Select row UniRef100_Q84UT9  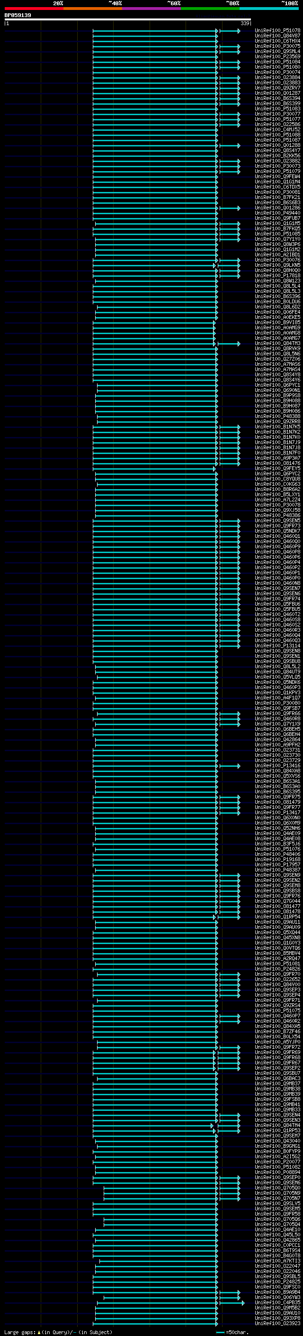[277, 672]
